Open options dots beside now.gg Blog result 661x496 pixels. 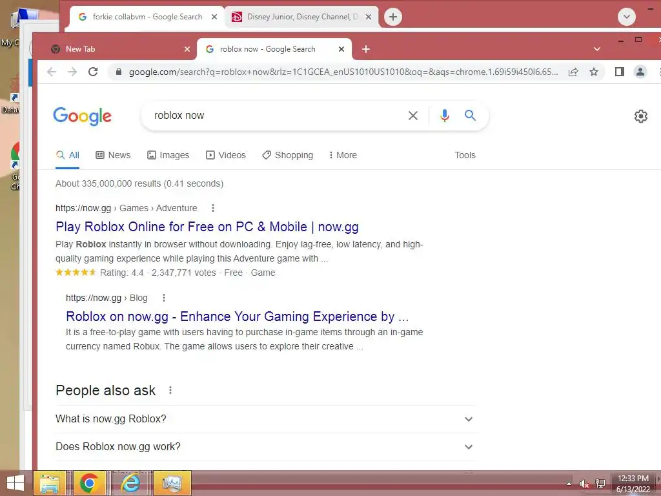[x=164, y=298]
